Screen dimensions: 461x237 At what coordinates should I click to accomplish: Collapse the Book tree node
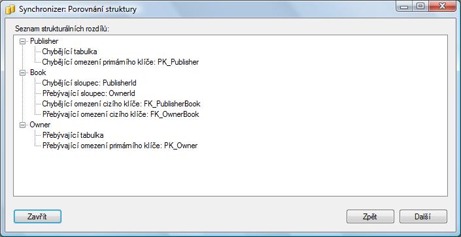click(22, 73)
